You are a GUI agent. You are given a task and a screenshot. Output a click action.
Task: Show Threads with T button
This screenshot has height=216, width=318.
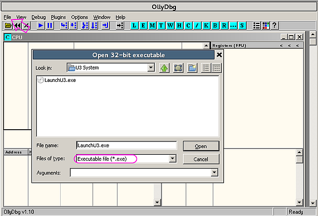pos(162,26)
